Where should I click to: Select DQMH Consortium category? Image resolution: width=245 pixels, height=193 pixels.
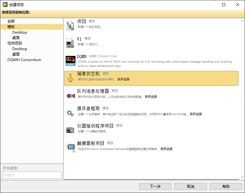pos(24,60)
